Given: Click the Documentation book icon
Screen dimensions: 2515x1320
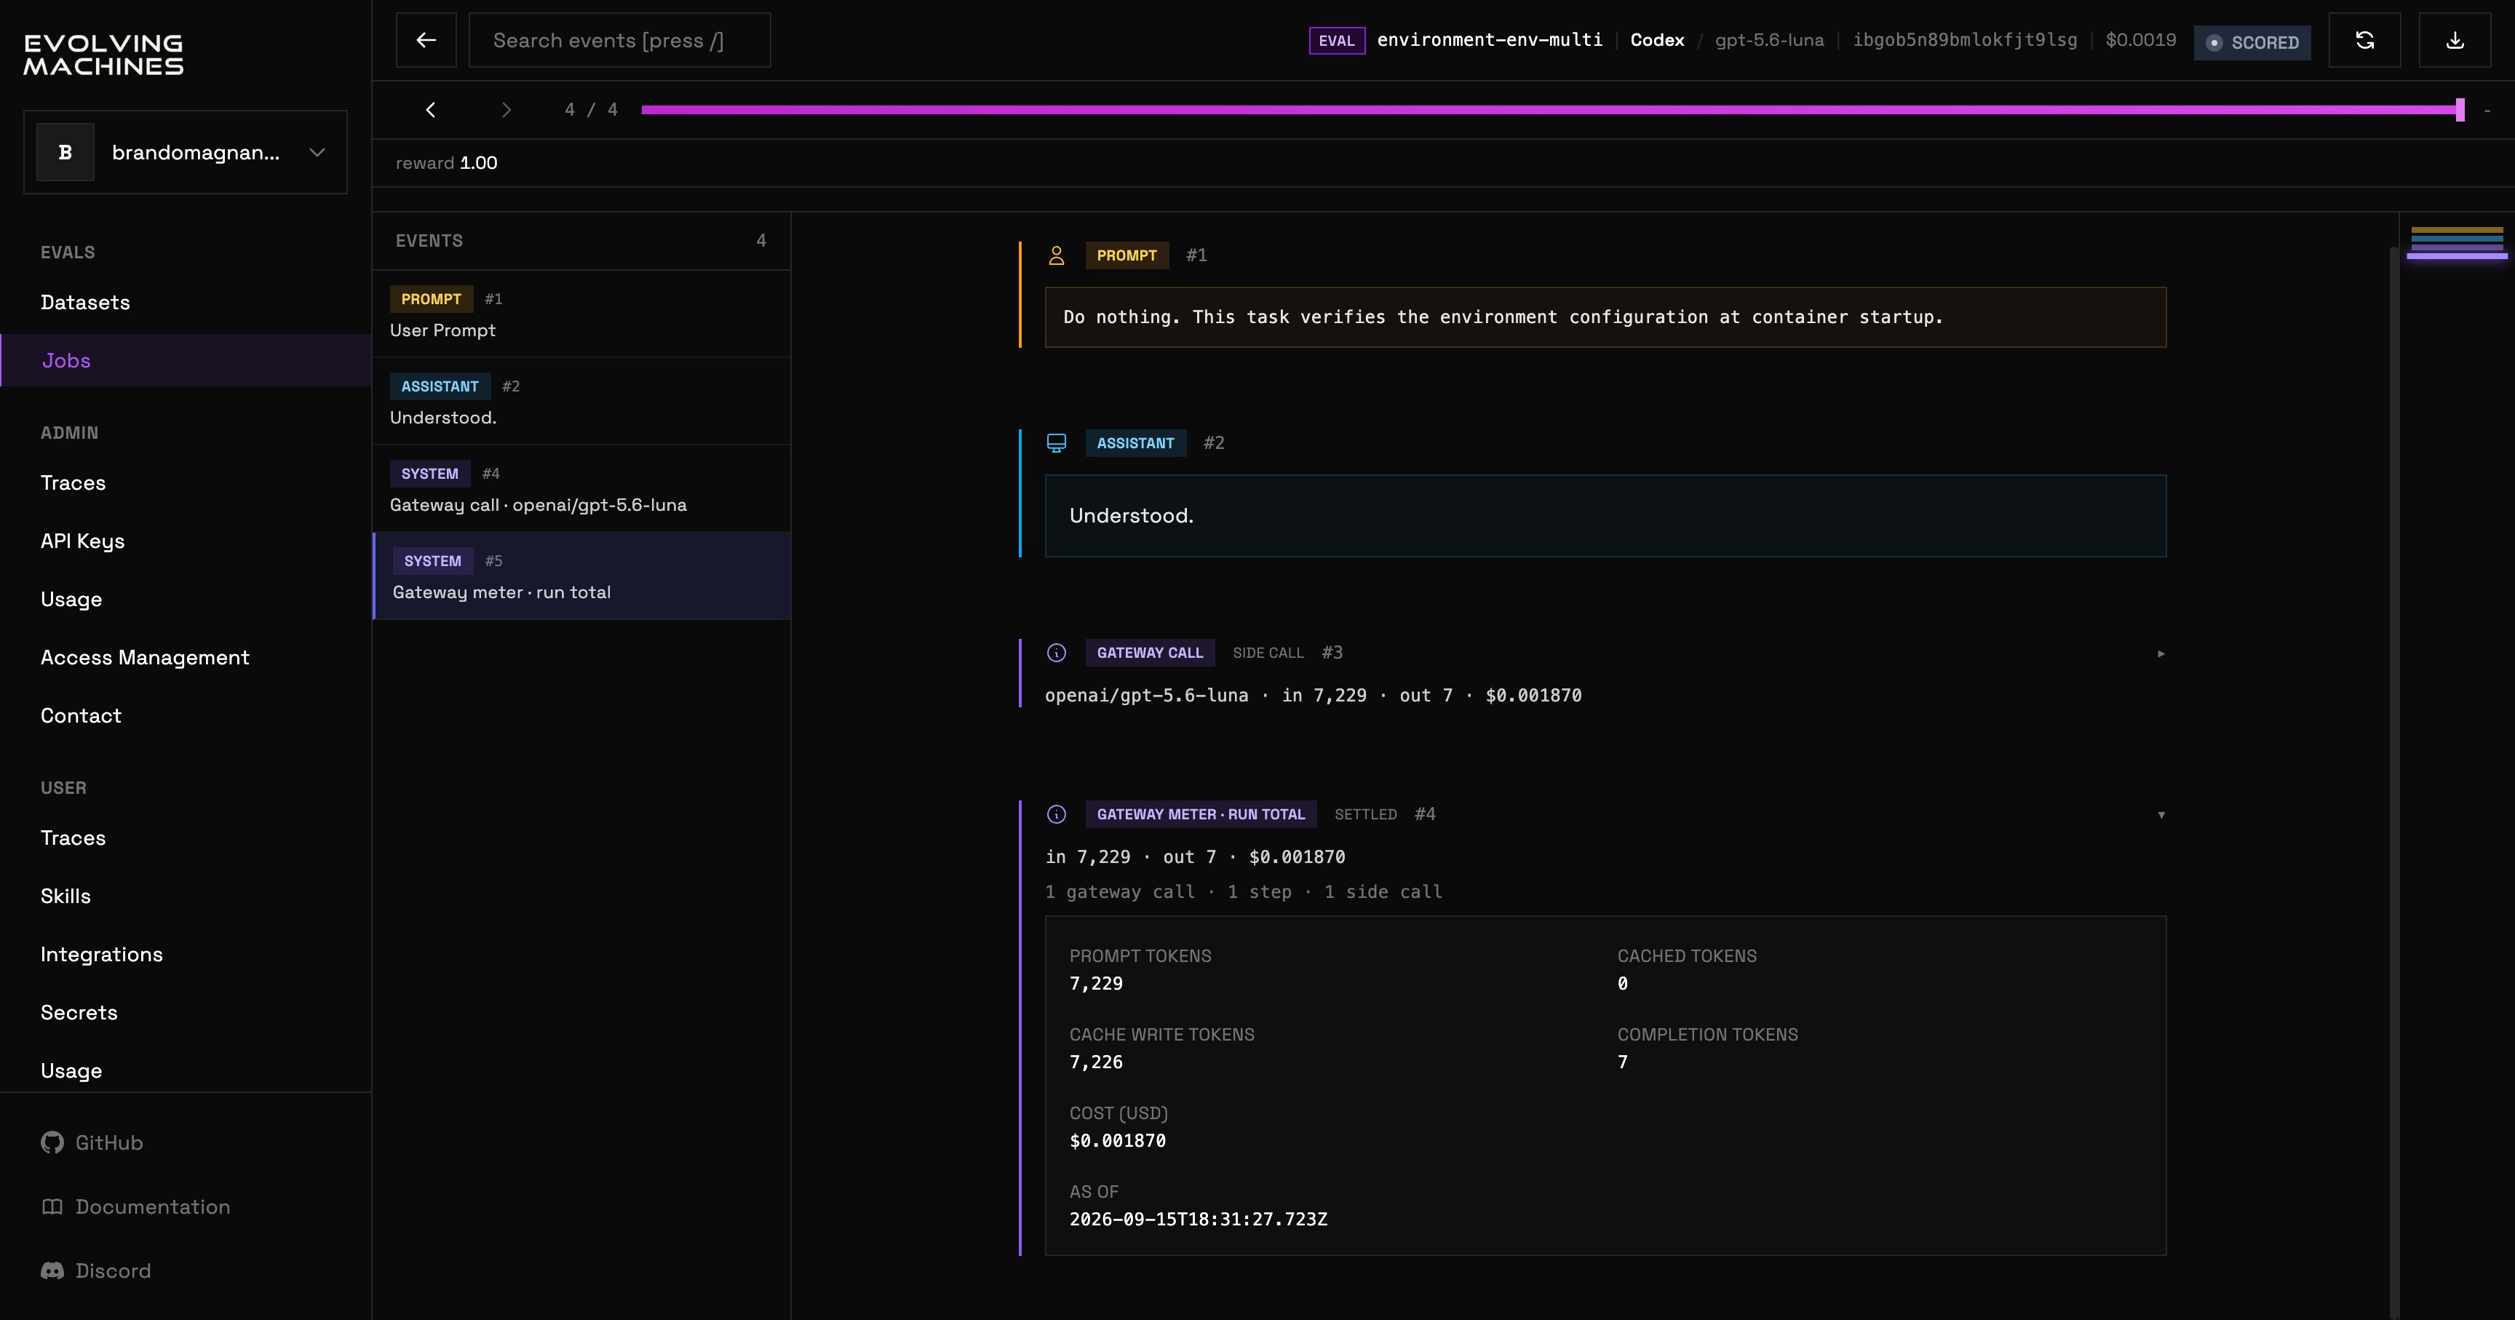Looking at the screenshot, I should coord(52,1206).
